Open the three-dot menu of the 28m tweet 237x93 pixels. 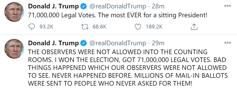[227, 6]
